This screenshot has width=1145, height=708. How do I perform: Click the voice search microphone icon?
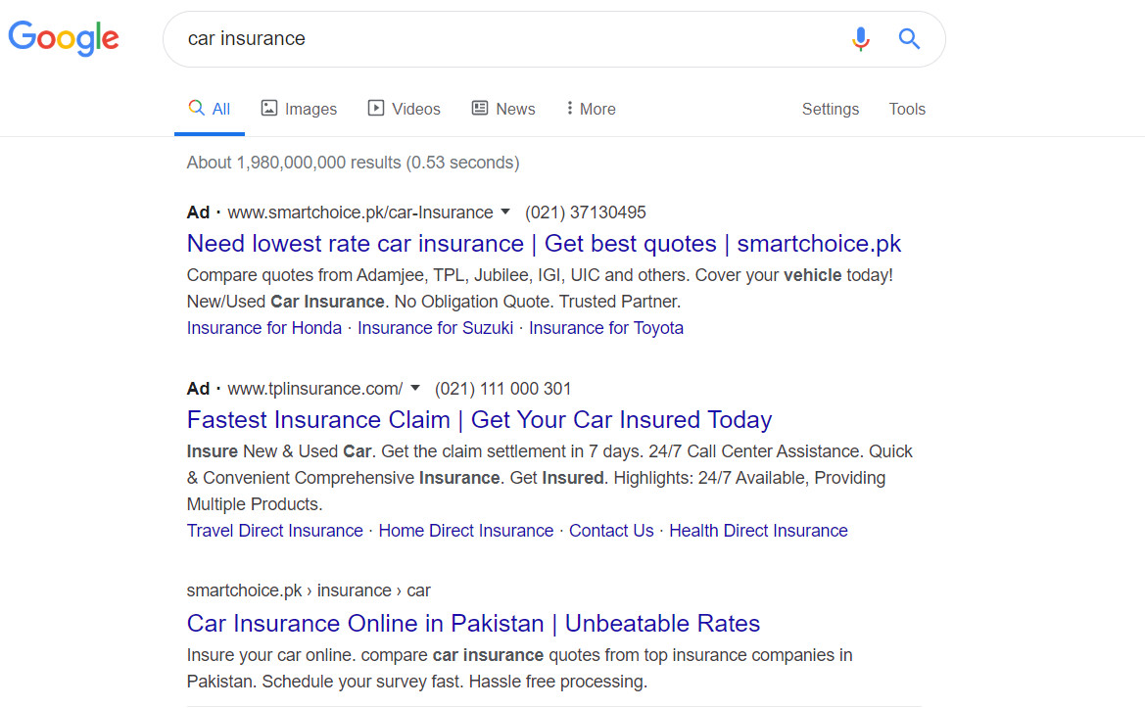pyautogui.click(x=861, y=39)
